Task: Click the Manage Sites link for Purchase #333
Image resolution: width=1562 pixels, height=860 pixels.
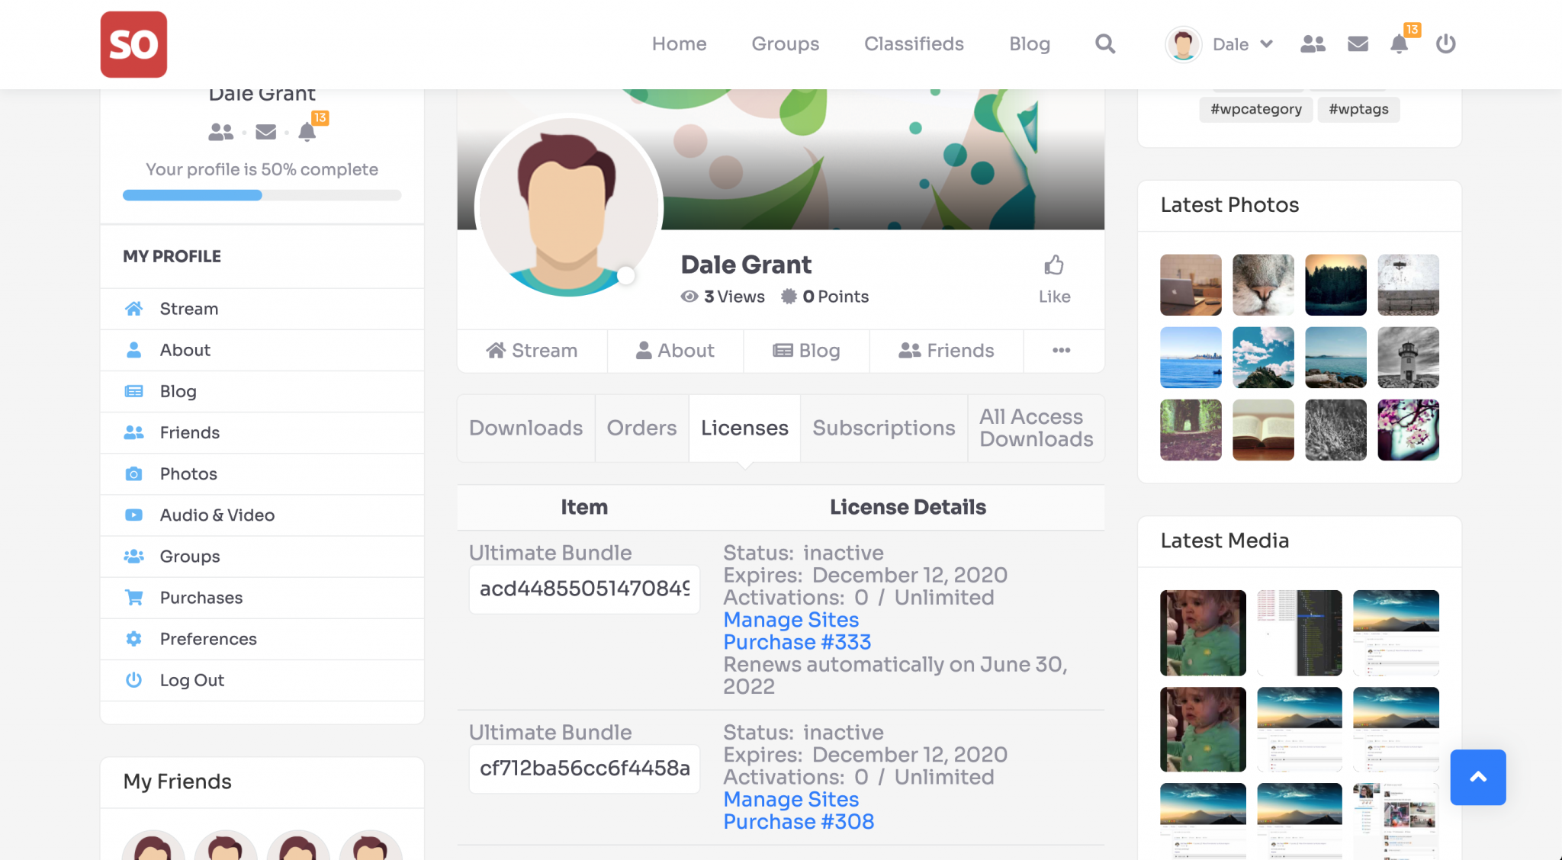Action: pos(790,620)
